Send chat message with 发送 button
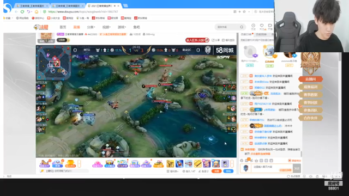The width and height of the screenshot is (349, 196). (x=297, y=168)
